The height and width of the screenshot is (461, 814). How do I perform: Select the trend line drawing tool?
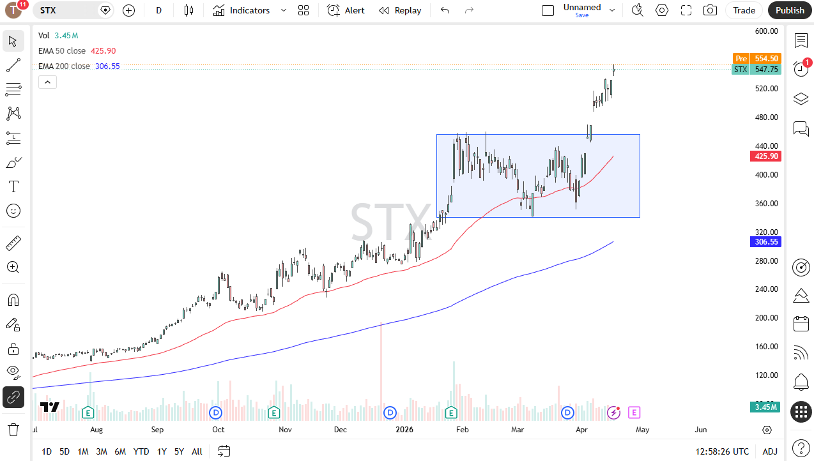[13, 65]
